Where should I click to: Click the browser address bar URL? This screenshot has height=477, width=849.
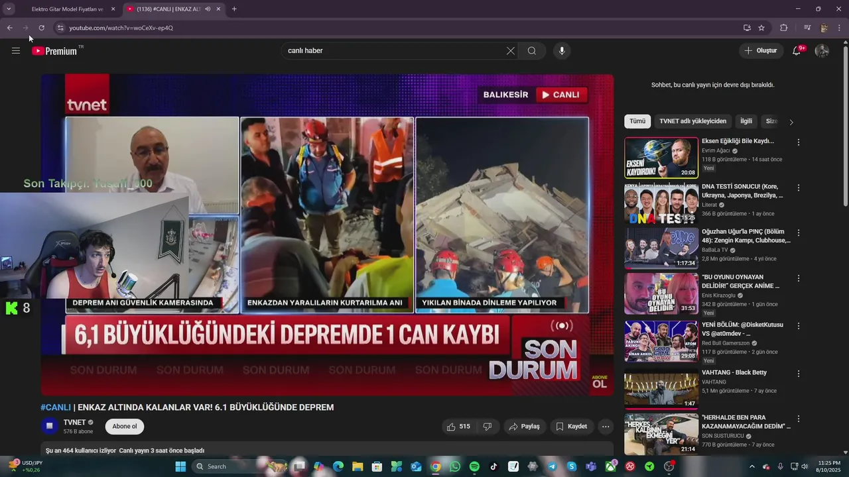point(121,28)
